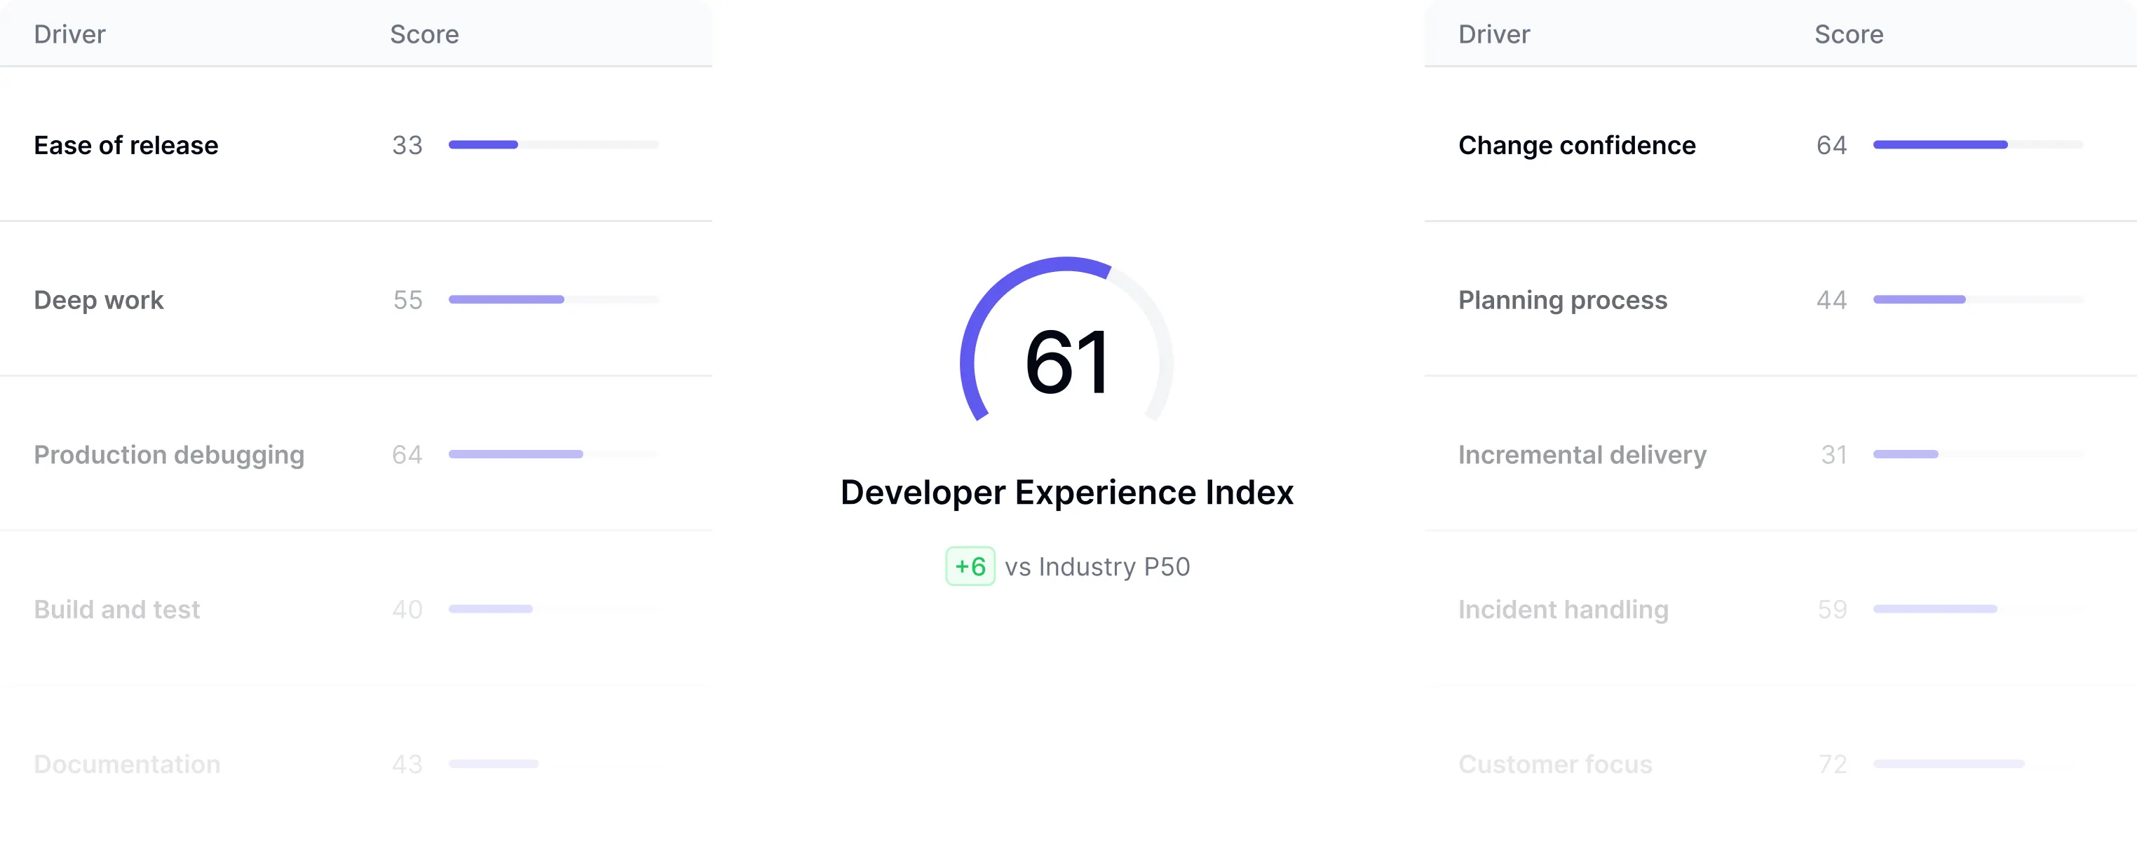Select the Build and test driver
The height and width of the screenshot is (841, 2137).
pyautogui.click(x=116, y=610)
